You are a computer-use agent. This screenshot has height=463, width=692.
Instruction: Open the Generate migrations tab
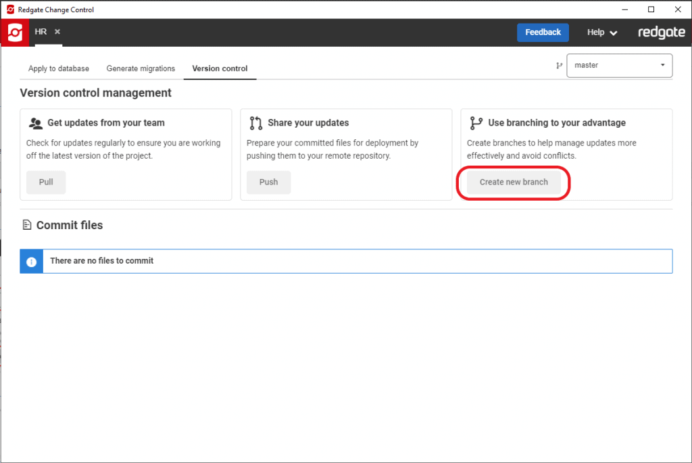(141, 68)
